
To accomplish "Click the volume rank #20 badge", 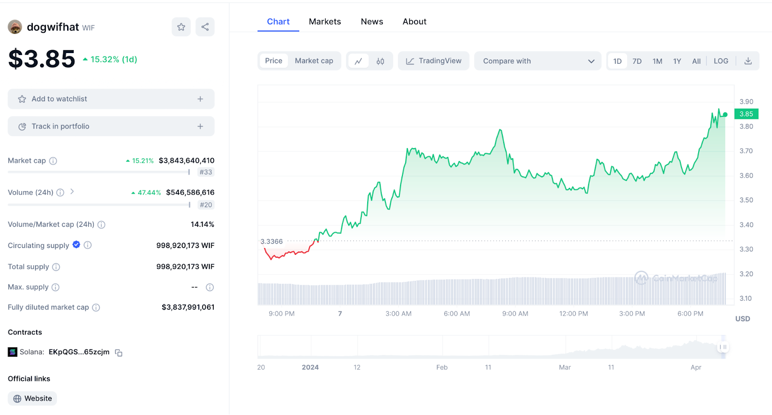I will [206, 205].
